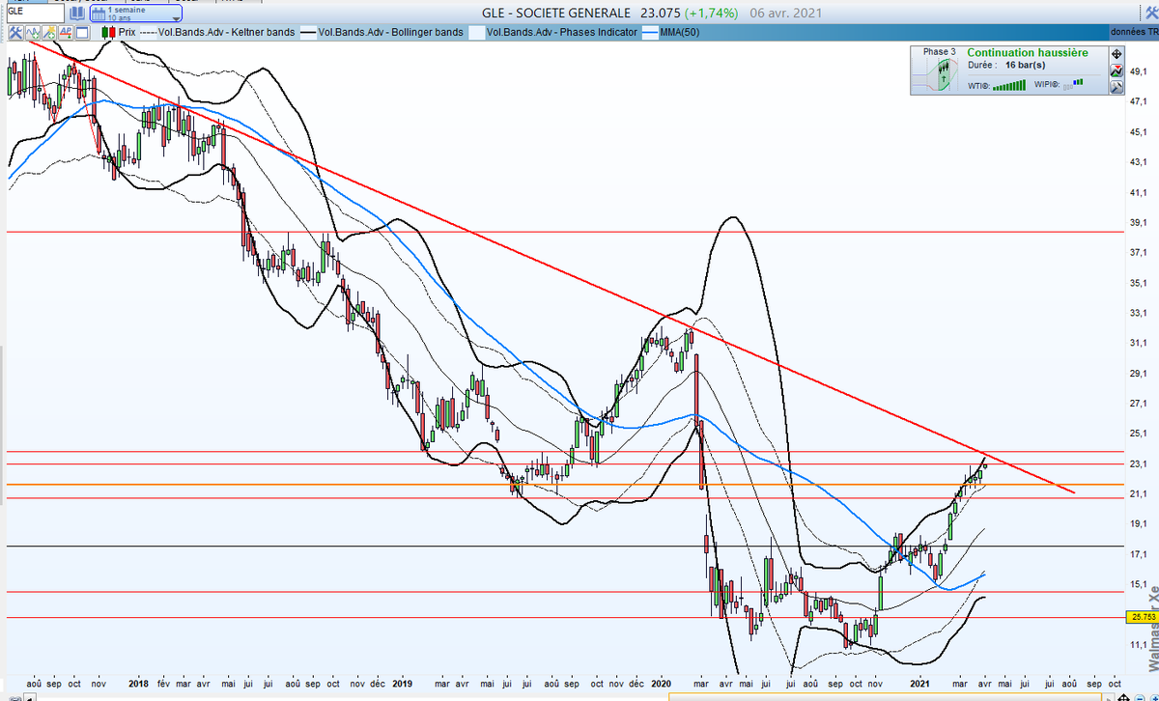Select the zigzag chart icon beside Phase panel
Image resolution: width=1159 pixels, height=701 pixels.
(1117, 70)
